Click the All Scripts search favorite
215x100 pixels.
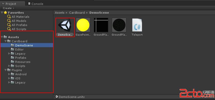[19, 29]
